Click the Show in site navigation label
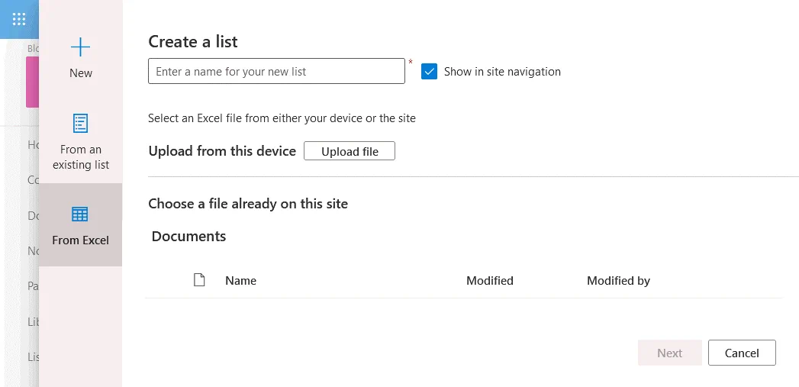This screenshot has width=799, height=387. (x=502, y=72)
